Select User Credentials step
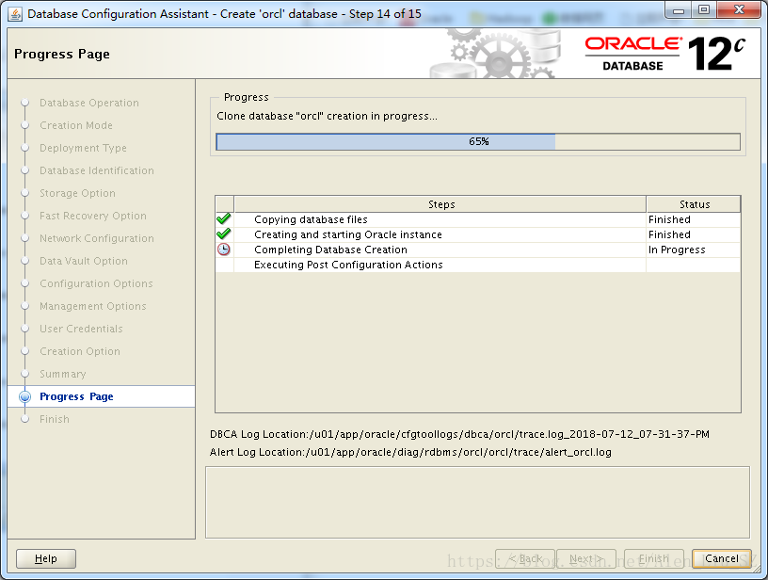The height and width of the screenshot is (580, 768). [81, 329]
